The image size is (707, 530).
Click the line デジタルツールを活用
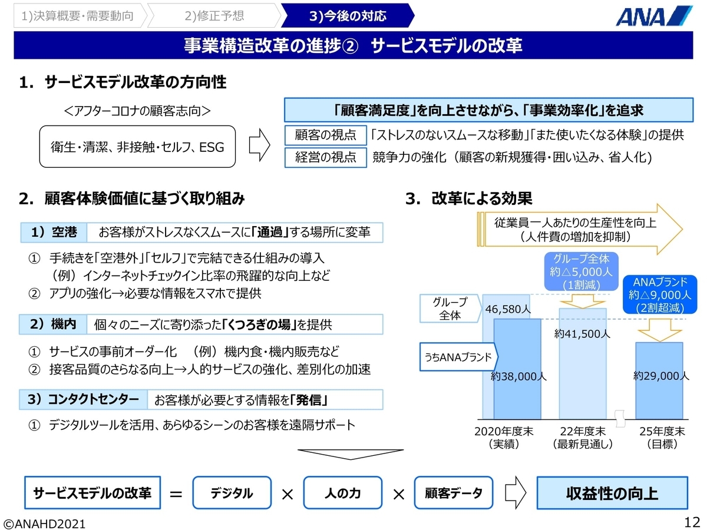tap(193, 425)
